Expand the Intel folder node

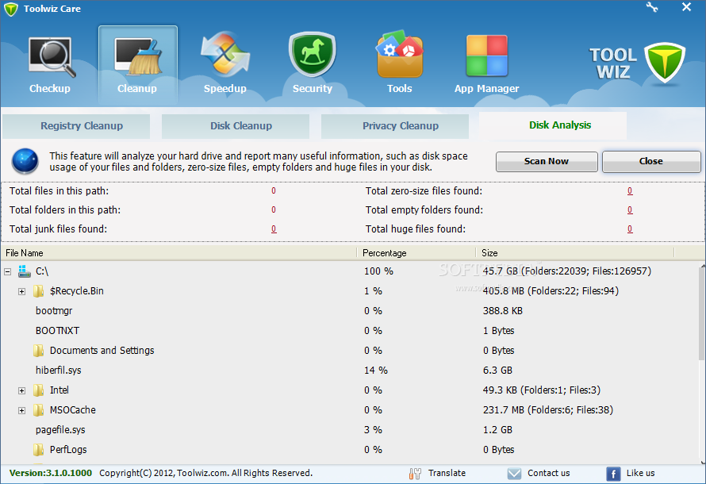point(21,390)
